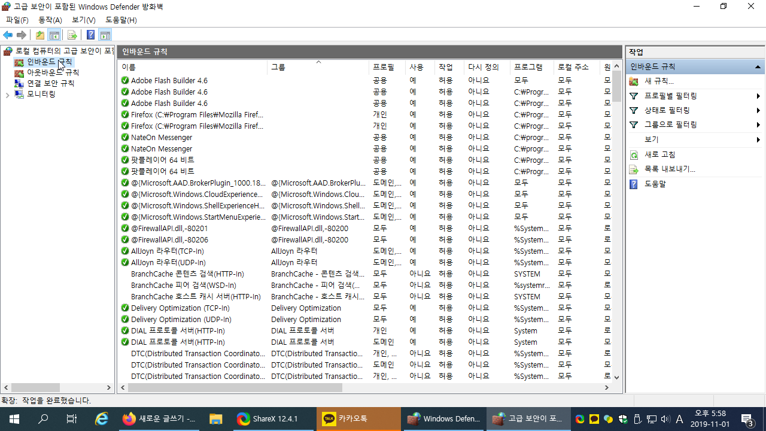Select the @{Microsoft.AAD.BrokerPlugin rule row
Image resolution: width=766 pixels, height=431 pixels.
tap(365, 183)
